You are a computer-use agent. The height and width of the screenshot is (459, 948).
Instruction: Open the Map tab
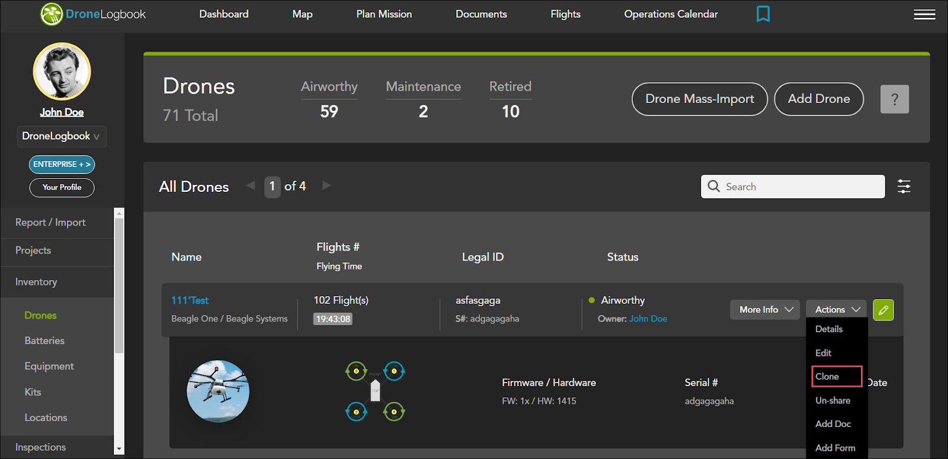(x=302, y=14)
